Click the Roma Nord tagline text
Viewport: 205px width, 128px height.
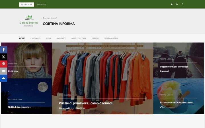(x=50, y=18)
